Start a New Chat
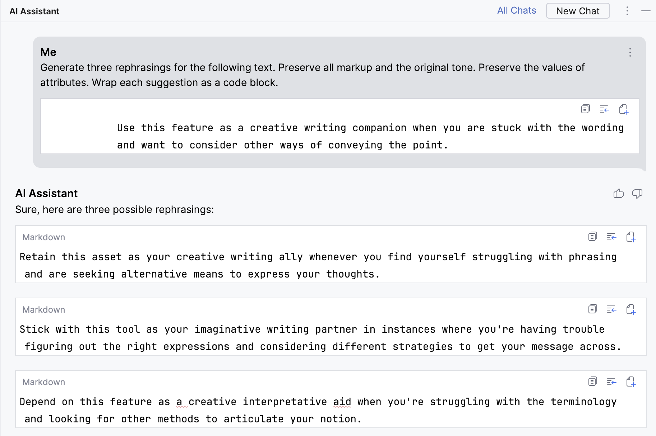656x436 pixels. 577,11
